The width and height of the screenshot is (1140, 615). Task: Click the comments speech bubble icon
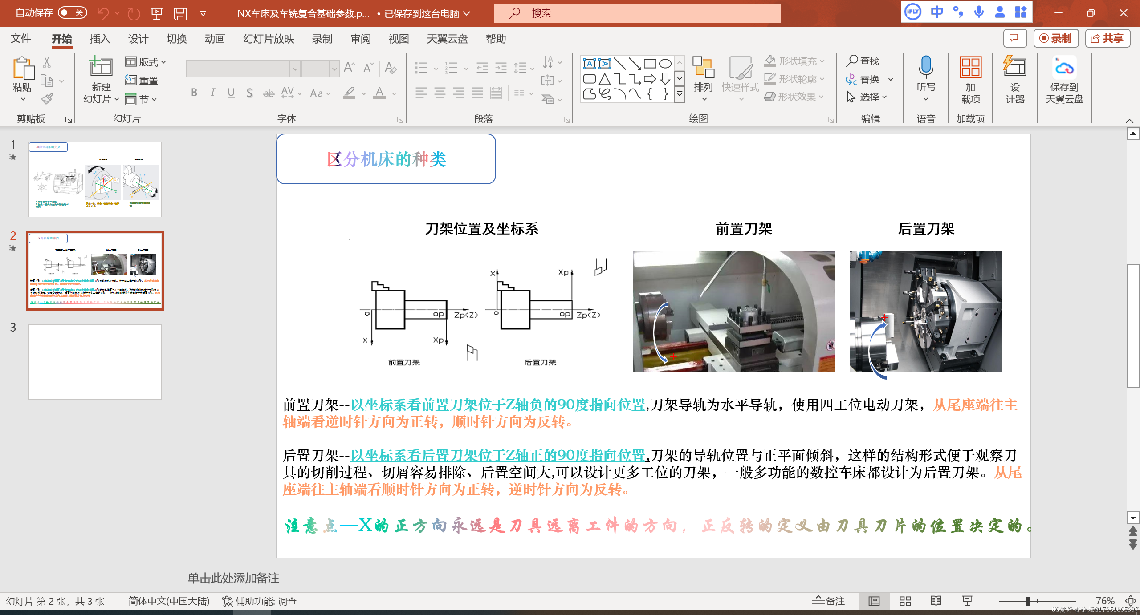(x=1015, y=39)
